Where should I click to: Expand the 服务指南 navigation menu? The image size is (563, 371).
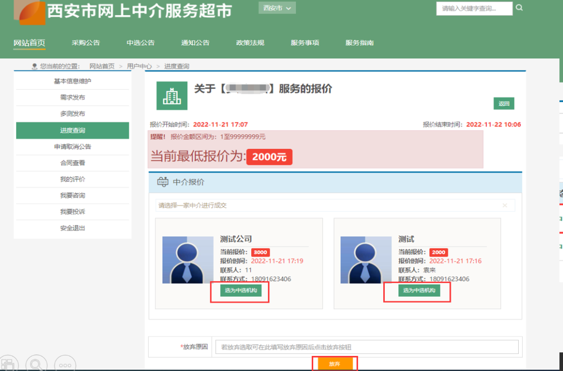pyautogui.click(x=359, y=43)
